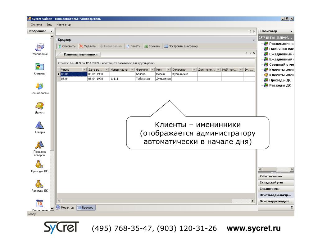Switch to the Редактор bottom tab
318x238 pixels.
pyautogui.click(x=65, y=207)
